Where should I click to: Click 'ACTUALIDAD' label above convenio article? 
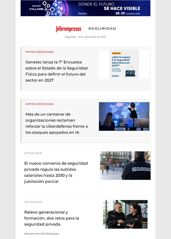click(x=33, y=153)
